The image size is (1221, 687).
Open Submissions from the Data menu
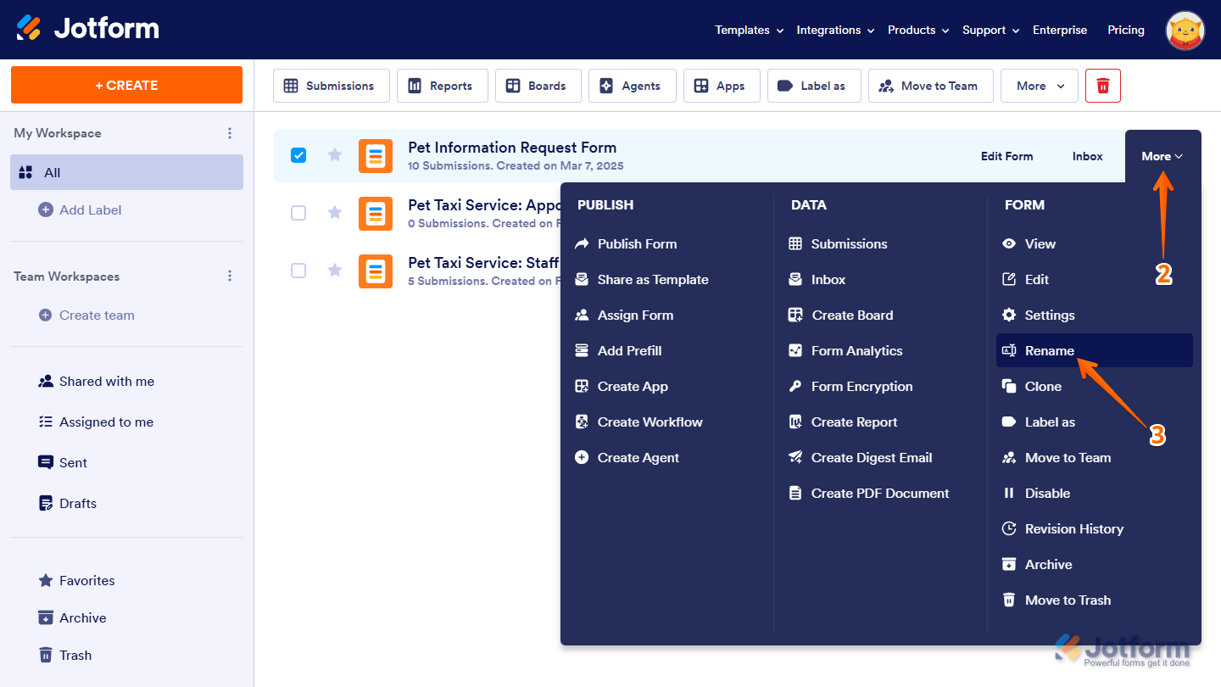(849, 243)
